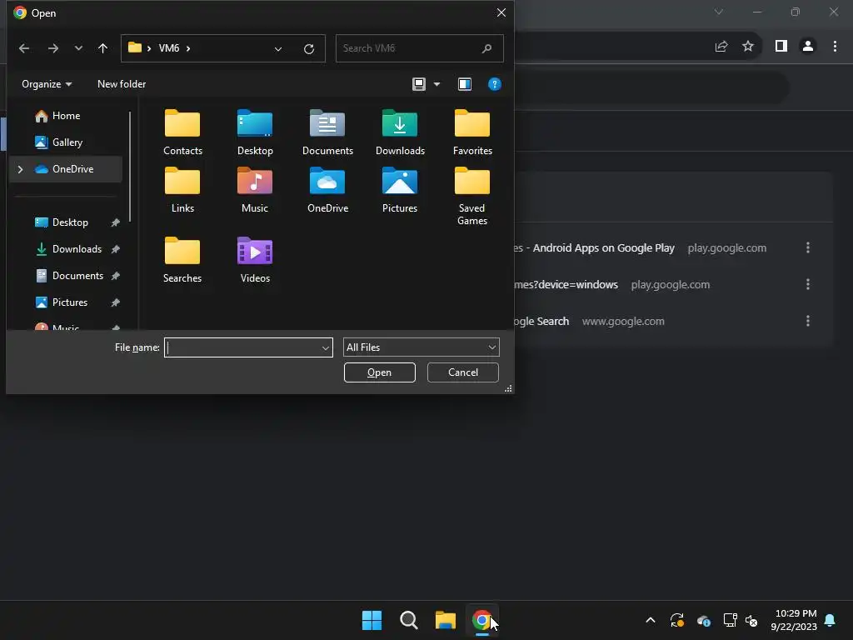Go forward using the forward arrow
Viewport: 853px width, 640px height.
[x=52, y=48]
